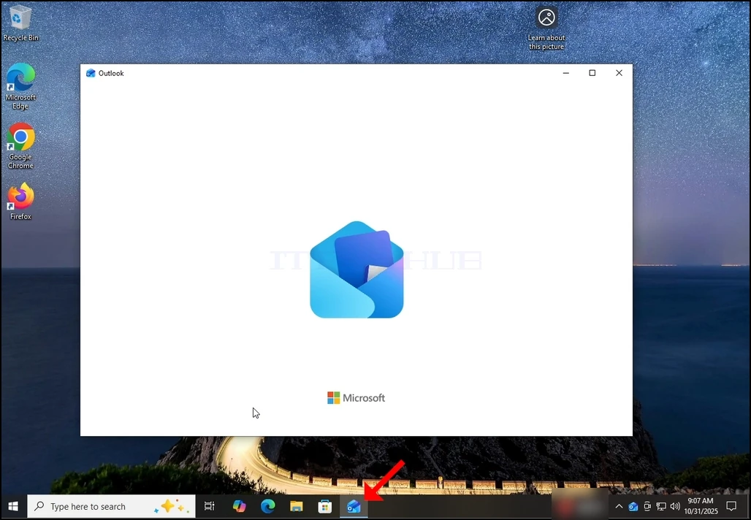Click the Meet Now tray icon

tap(647, 506)
